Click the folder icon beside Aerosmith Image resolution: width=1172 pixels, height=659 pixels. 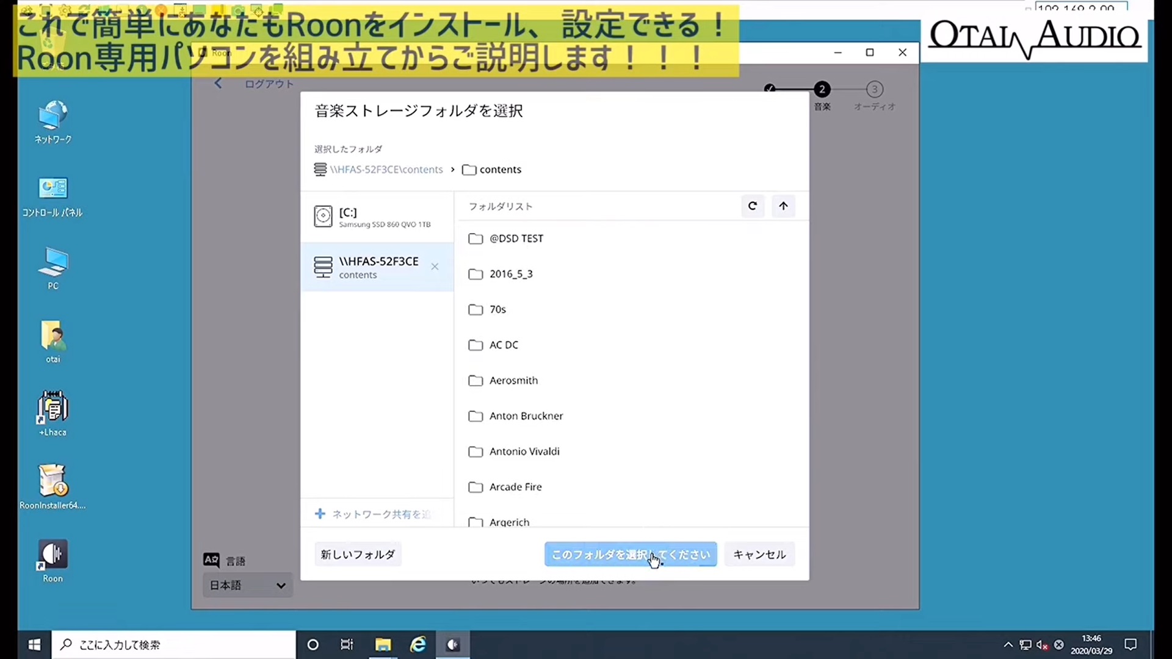pos(476,381)
